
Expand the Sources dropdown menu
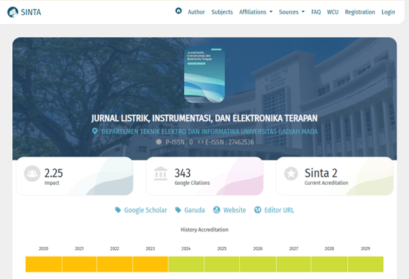coord(291,12)
